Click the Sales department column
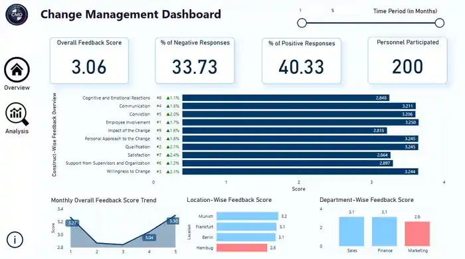Screen dimensions: 465x259 click(351, 232)
